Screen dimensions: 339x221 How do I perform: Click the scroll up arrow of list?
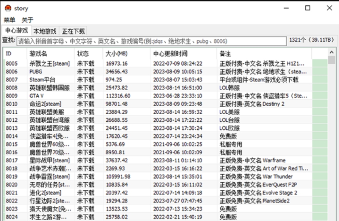pos(332,52)
